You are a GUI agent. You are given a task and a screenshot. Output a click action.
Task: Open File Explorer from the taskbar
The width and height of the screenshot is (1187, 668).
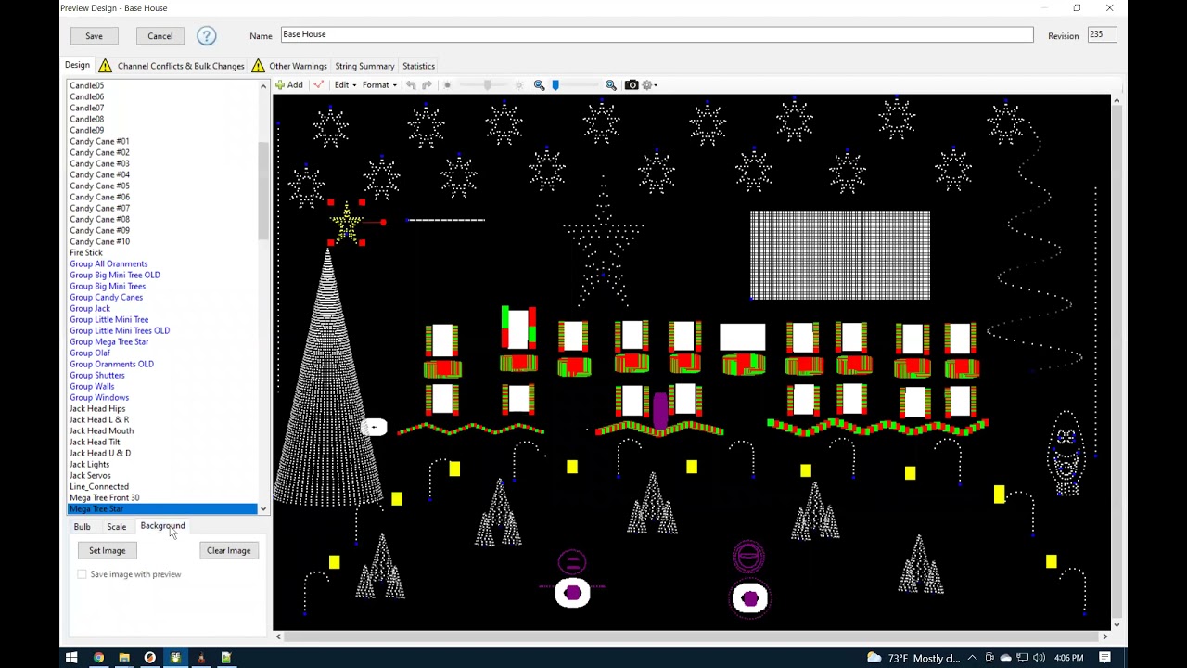[x=124, y=658]
